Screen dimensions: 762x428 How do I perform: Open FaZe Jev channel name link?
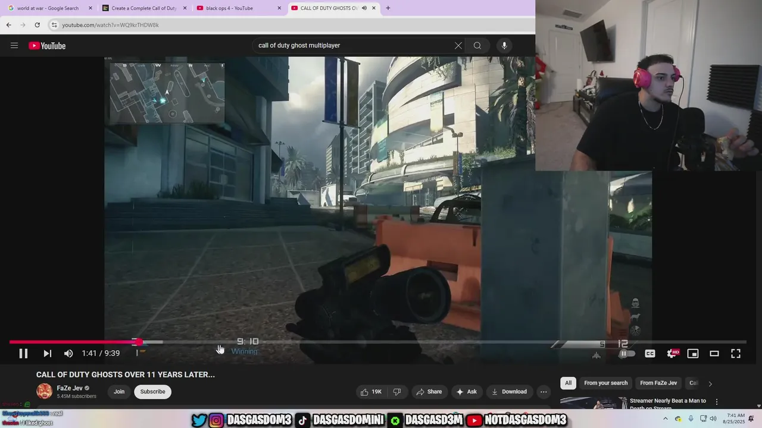click(x=70, y=388)
